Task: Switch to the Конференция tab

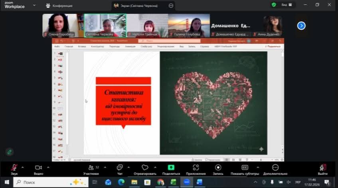Action: tap(61, 6)
